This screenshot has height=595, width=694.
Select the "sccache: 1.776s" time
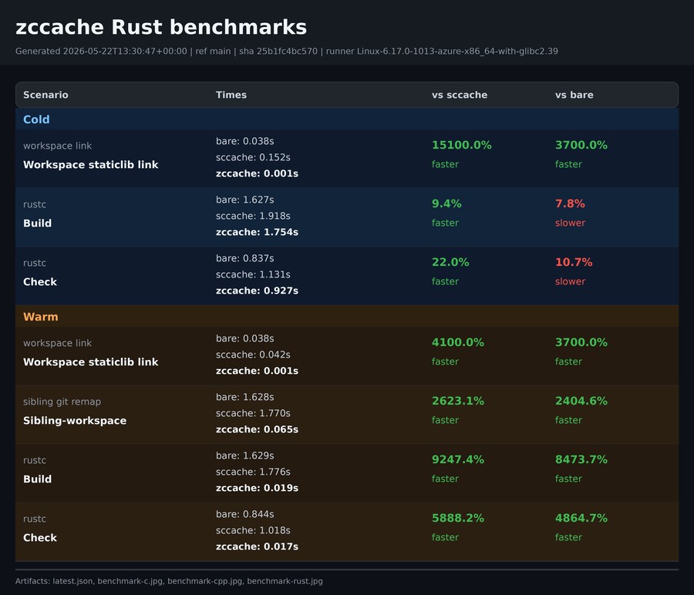pos(253,472)
